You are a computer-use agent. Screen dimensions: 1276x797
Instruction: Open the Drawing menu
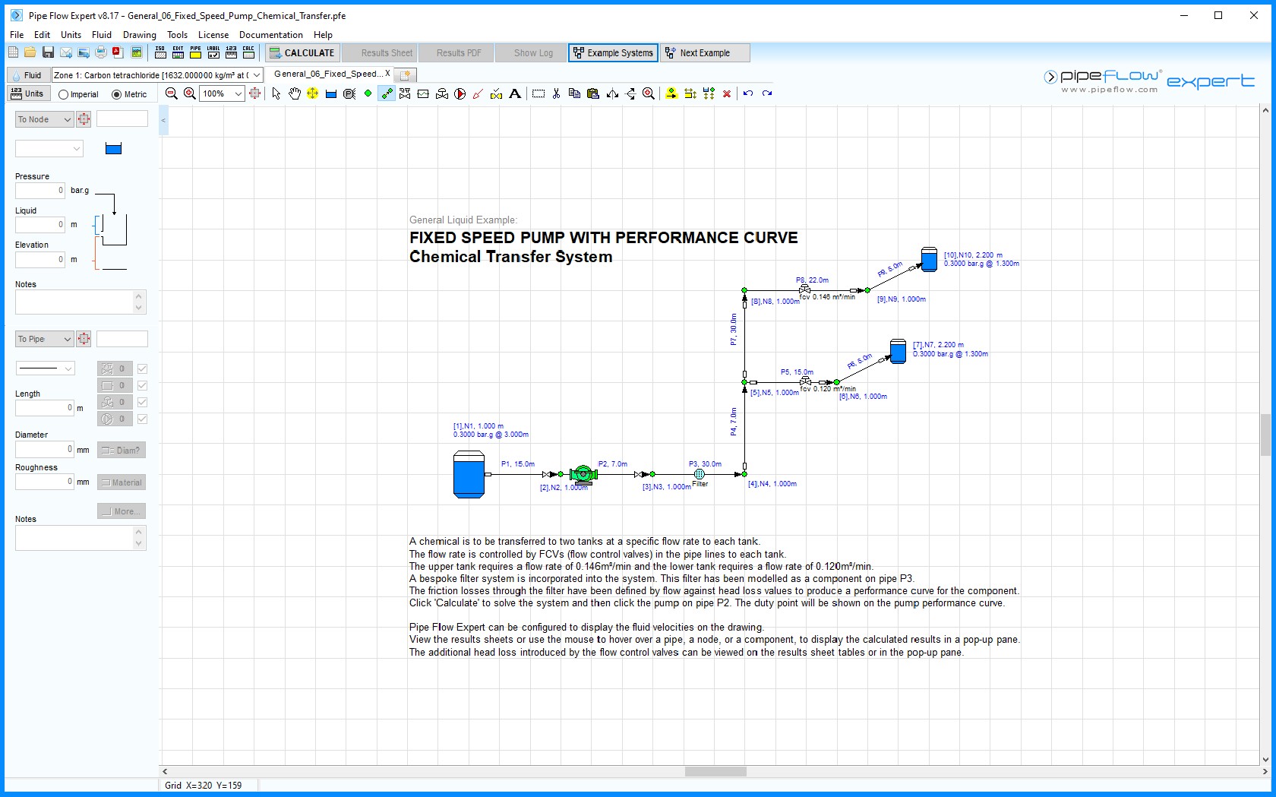(x=140, y=34)
